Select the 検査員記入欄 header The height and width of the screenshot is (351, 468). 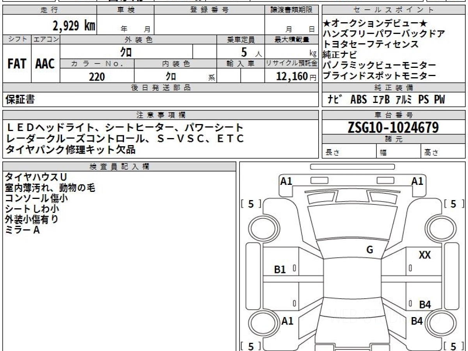tap(119, 166)
